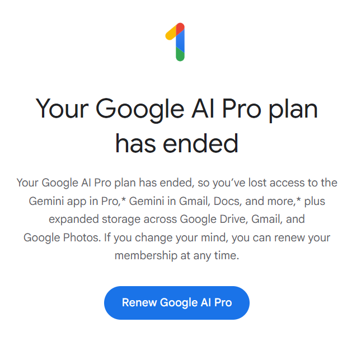Click the word 'Renew' on the blue button
The image size is (361, 341).
(139, 303)
